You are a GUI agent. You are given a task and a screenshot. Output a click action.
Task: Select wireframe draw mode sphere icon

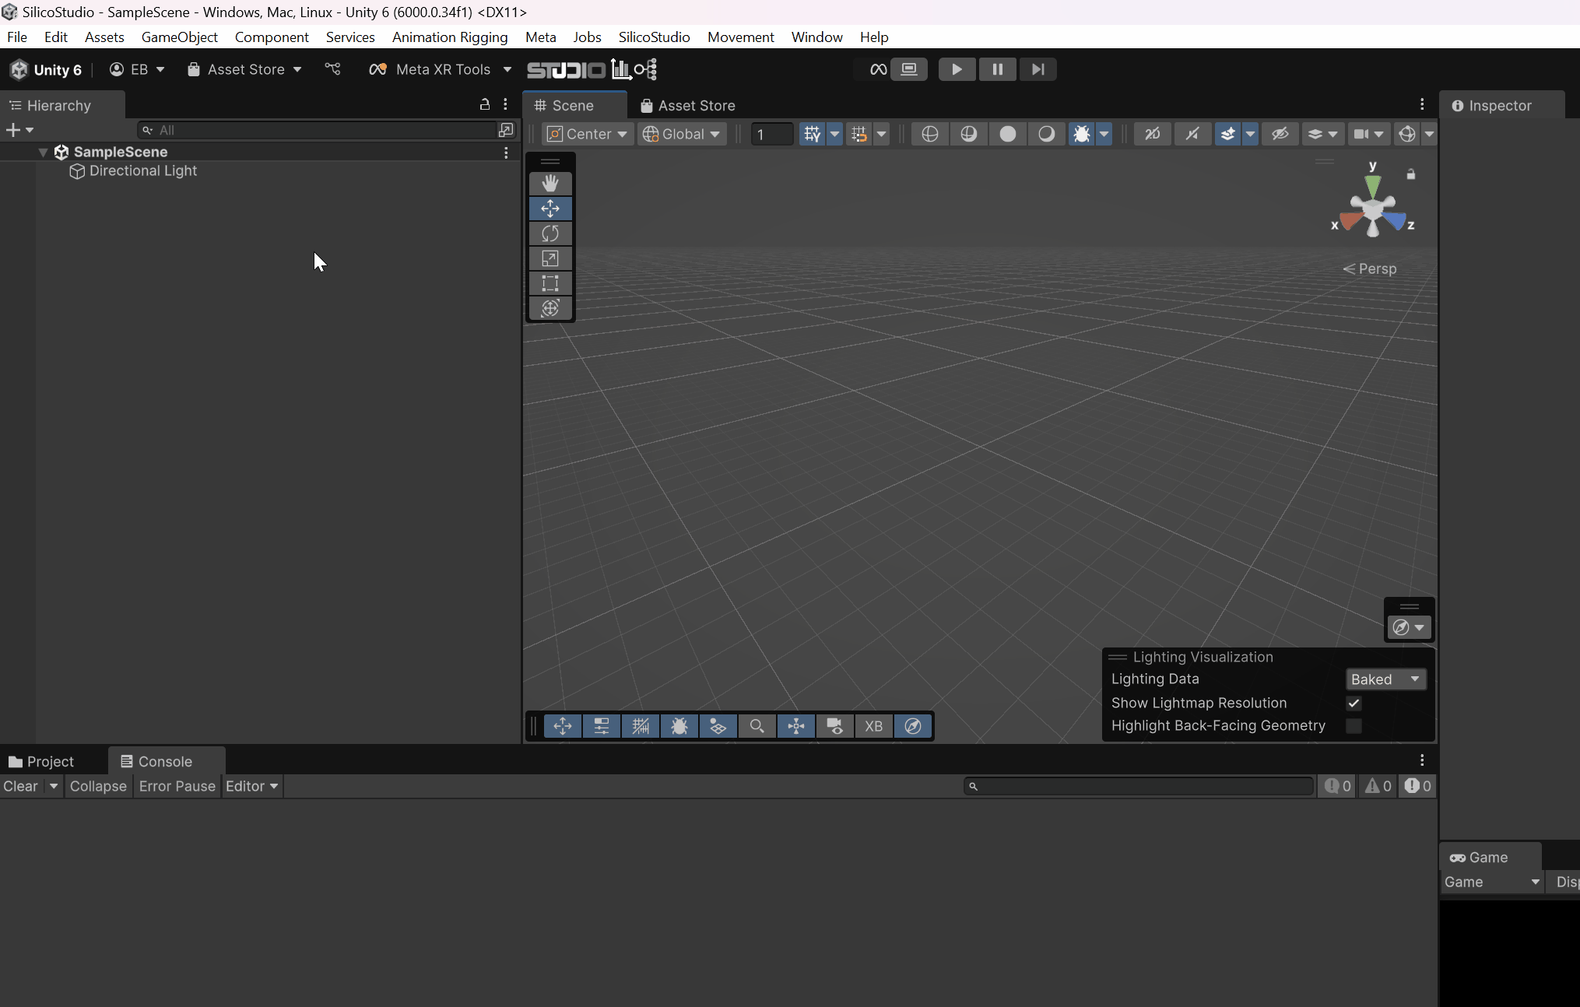click(929, 134)
